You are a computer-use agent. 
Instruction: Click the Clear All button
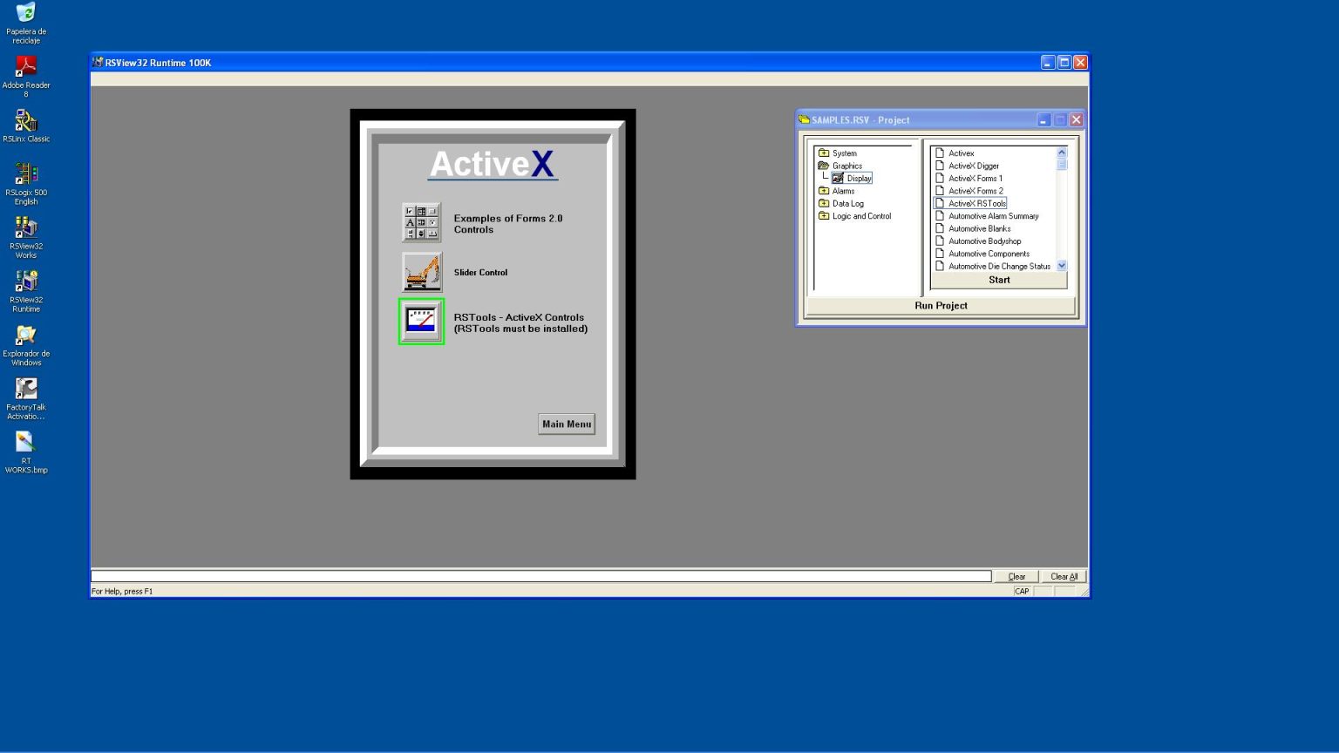coord(1063,576)
